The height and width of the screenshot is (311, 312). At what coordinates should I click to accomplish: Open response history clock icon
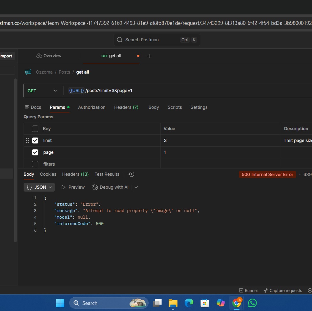pyautogui.click(x=131, y=174)
